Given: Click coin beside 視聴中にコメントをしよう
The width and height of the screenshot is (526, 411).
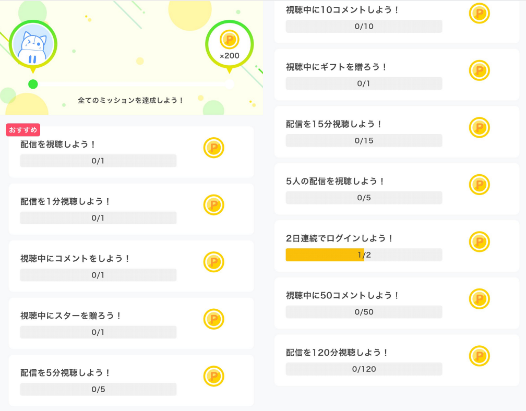Looking at the screenshot, I should point(214,262).
